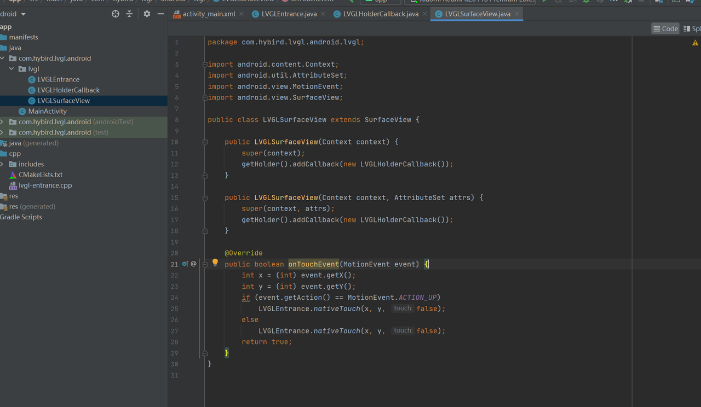Select the java folder node
The image size is (701, 407).
tap(15, 48)
